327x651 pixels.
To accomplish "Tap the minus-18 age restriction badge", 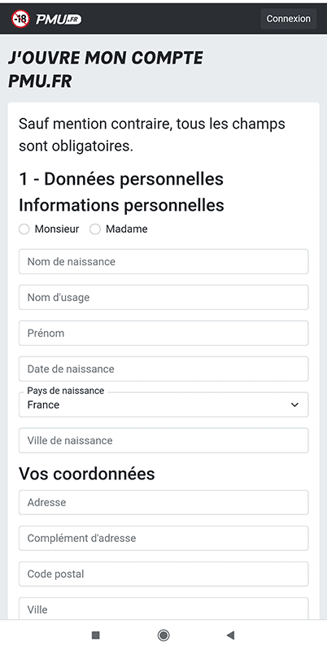I will pyautogui.click(x=20, y=19).
